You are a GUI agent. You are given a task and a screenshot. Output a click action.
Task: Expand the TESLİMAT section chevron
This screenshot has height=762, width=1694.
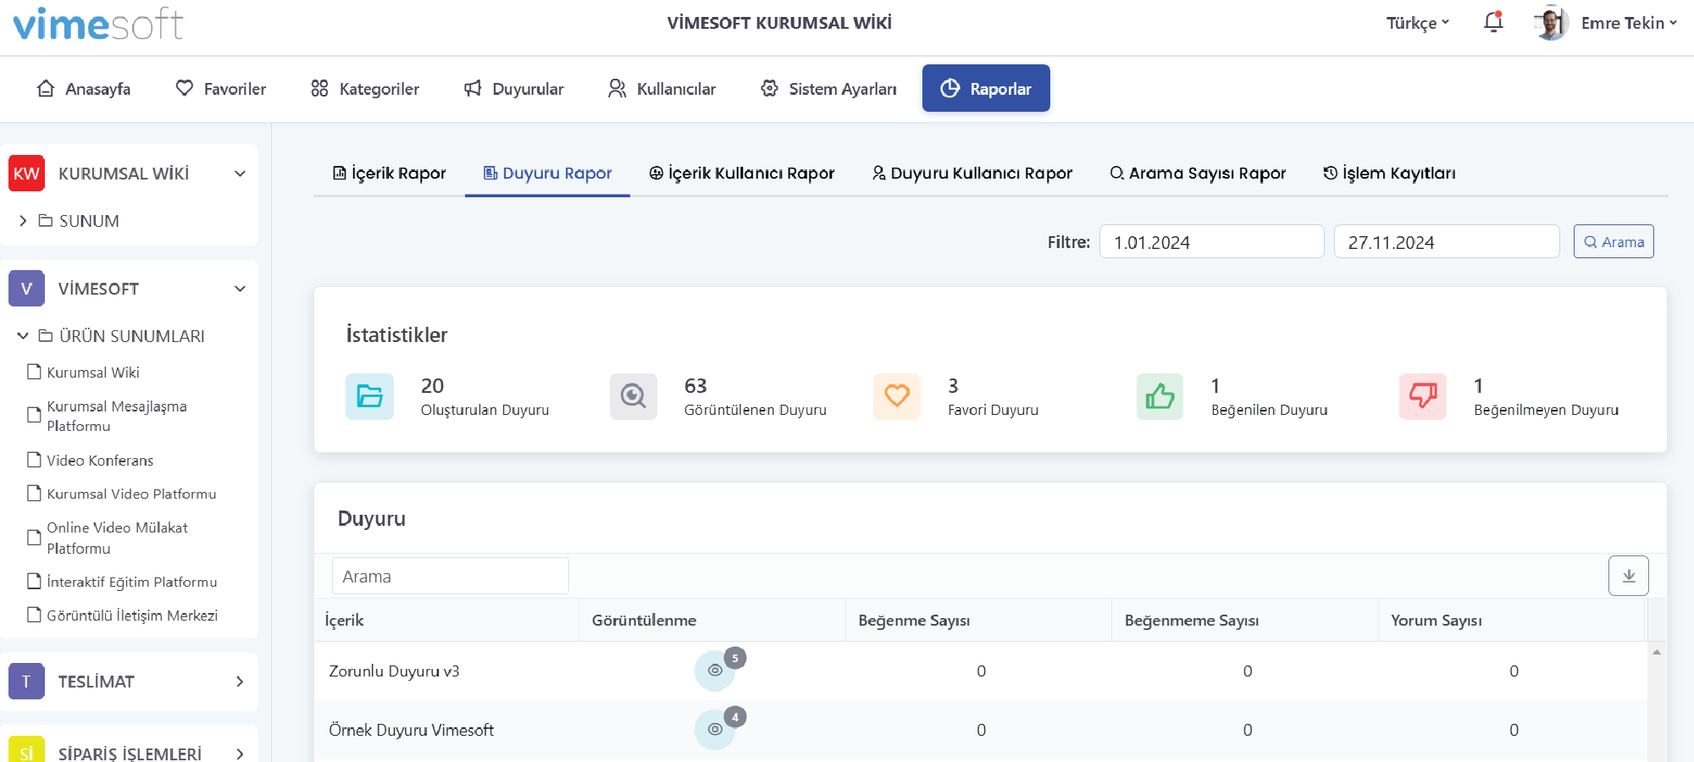pos(240,682)
